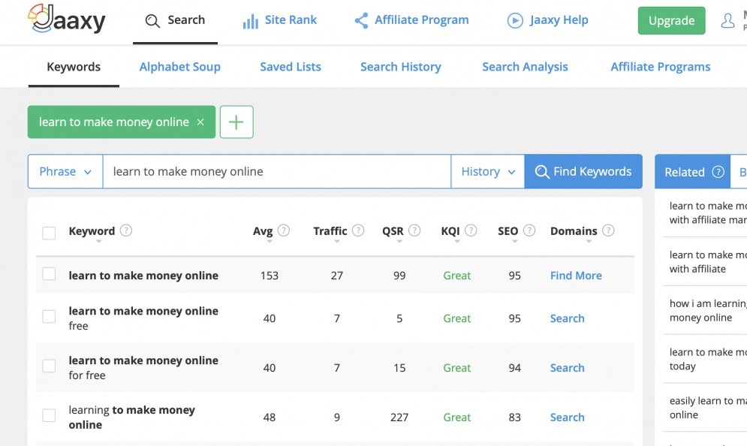
Task: Click the help icon next to Domains column
Action: click(608, 231)
